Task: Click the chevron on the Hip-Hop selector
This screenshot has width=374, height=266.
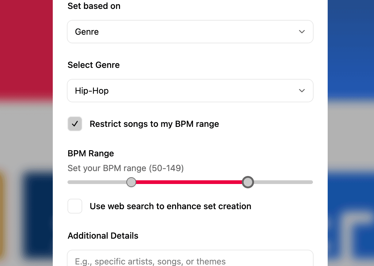Action: point(302,91)
